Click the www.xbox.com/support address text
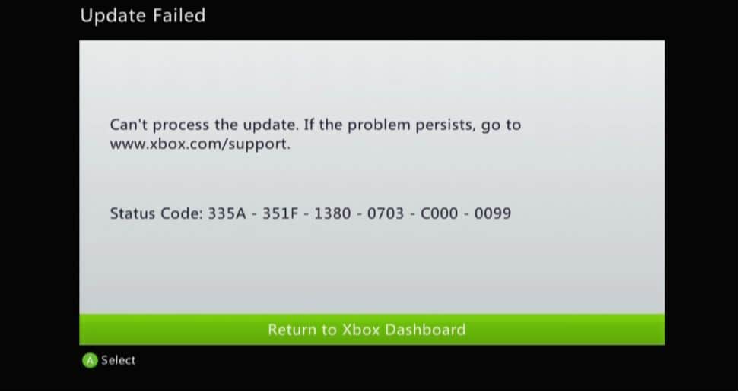Viewport: 740px width, 392px height. [x=200, y=144]
